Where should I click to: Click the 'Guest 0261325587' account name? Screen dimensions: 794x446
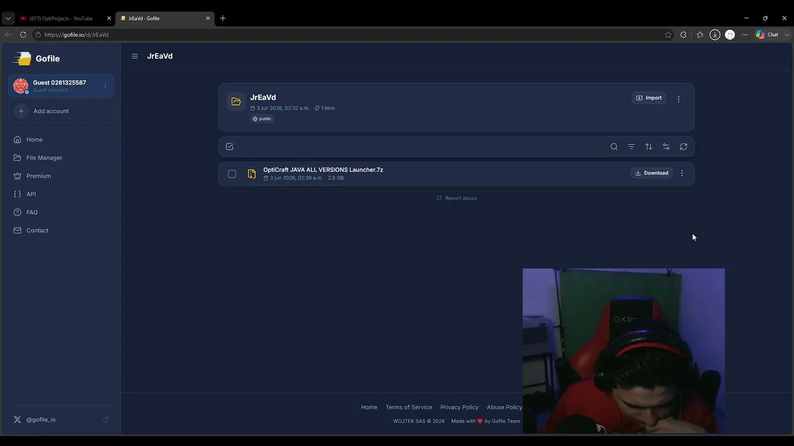click(60, 82)
